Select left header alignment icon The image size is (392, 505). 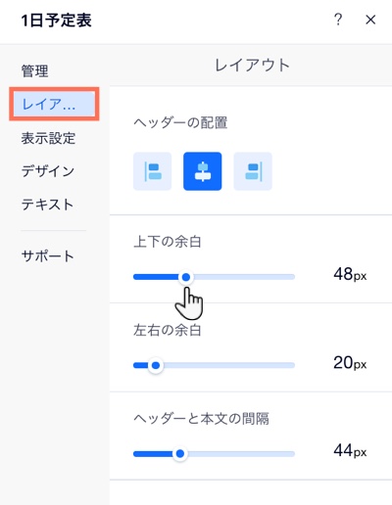(152, 171)
